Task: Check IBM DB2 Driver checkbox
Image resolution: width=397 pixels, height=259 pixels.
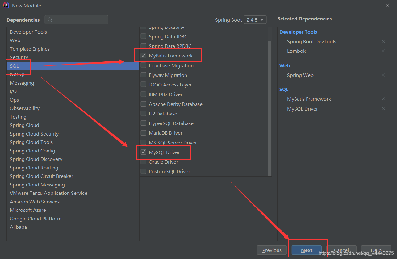Action: point(143,94)
